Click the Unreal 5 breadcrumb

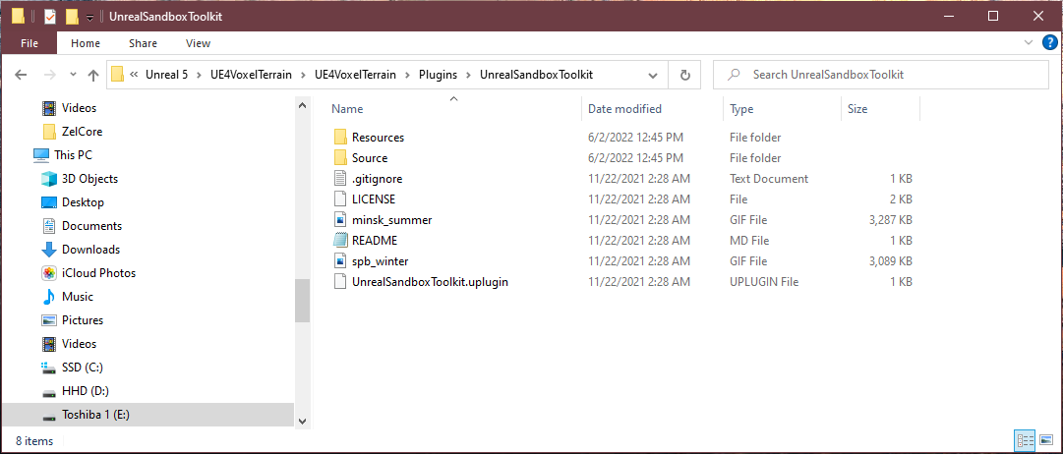pos(167,75)
